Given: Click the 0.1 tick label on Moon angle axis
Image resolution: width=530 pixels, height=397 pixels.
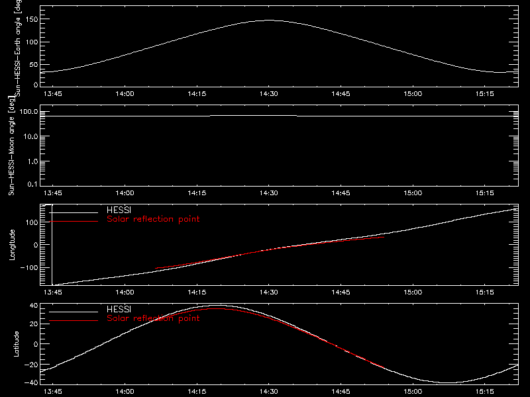Looking at the screenshot, I should [x=32, y=184].
